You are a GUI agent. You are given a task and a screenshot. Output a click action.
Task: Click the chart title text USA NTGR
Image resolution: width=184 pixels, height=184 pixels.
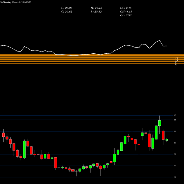(25, 2)
